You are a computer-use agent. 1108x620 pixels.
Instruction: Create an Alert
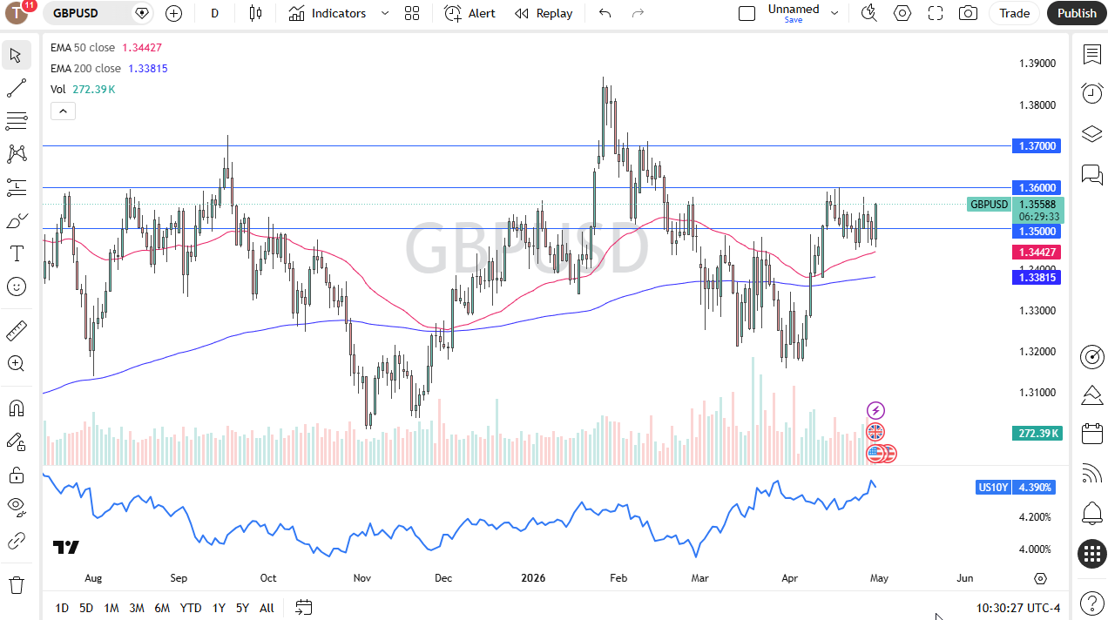click(470, 13)
